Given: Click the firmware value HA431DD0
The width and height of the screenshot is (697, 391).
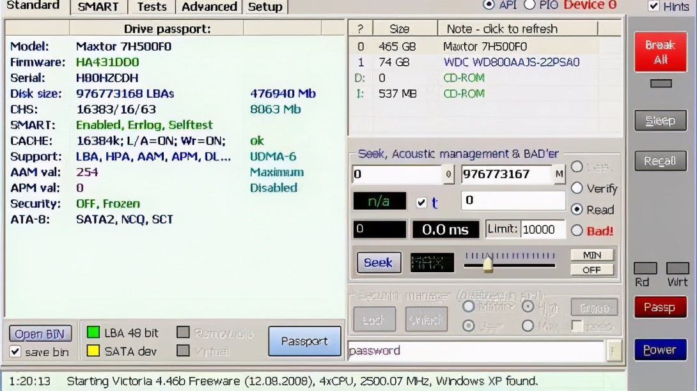Looking at the screenshot, I should coord(107,62).
